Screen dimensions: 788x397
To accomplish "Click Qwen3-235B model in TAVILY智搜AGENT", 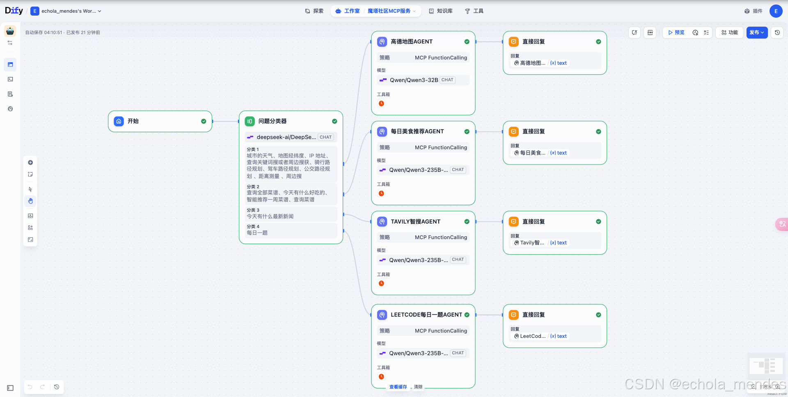I will 423,260.
